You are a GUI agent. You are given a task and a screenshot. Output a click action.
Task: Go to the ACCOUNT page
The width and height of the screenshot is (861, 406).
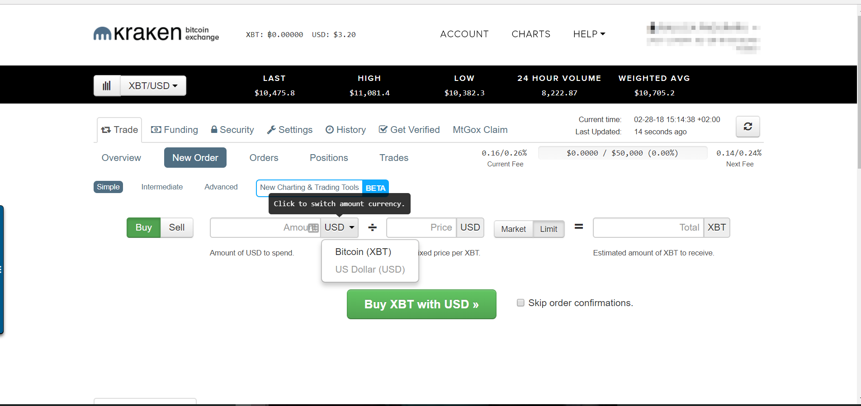pyautogui.click(x=464, y=34)
